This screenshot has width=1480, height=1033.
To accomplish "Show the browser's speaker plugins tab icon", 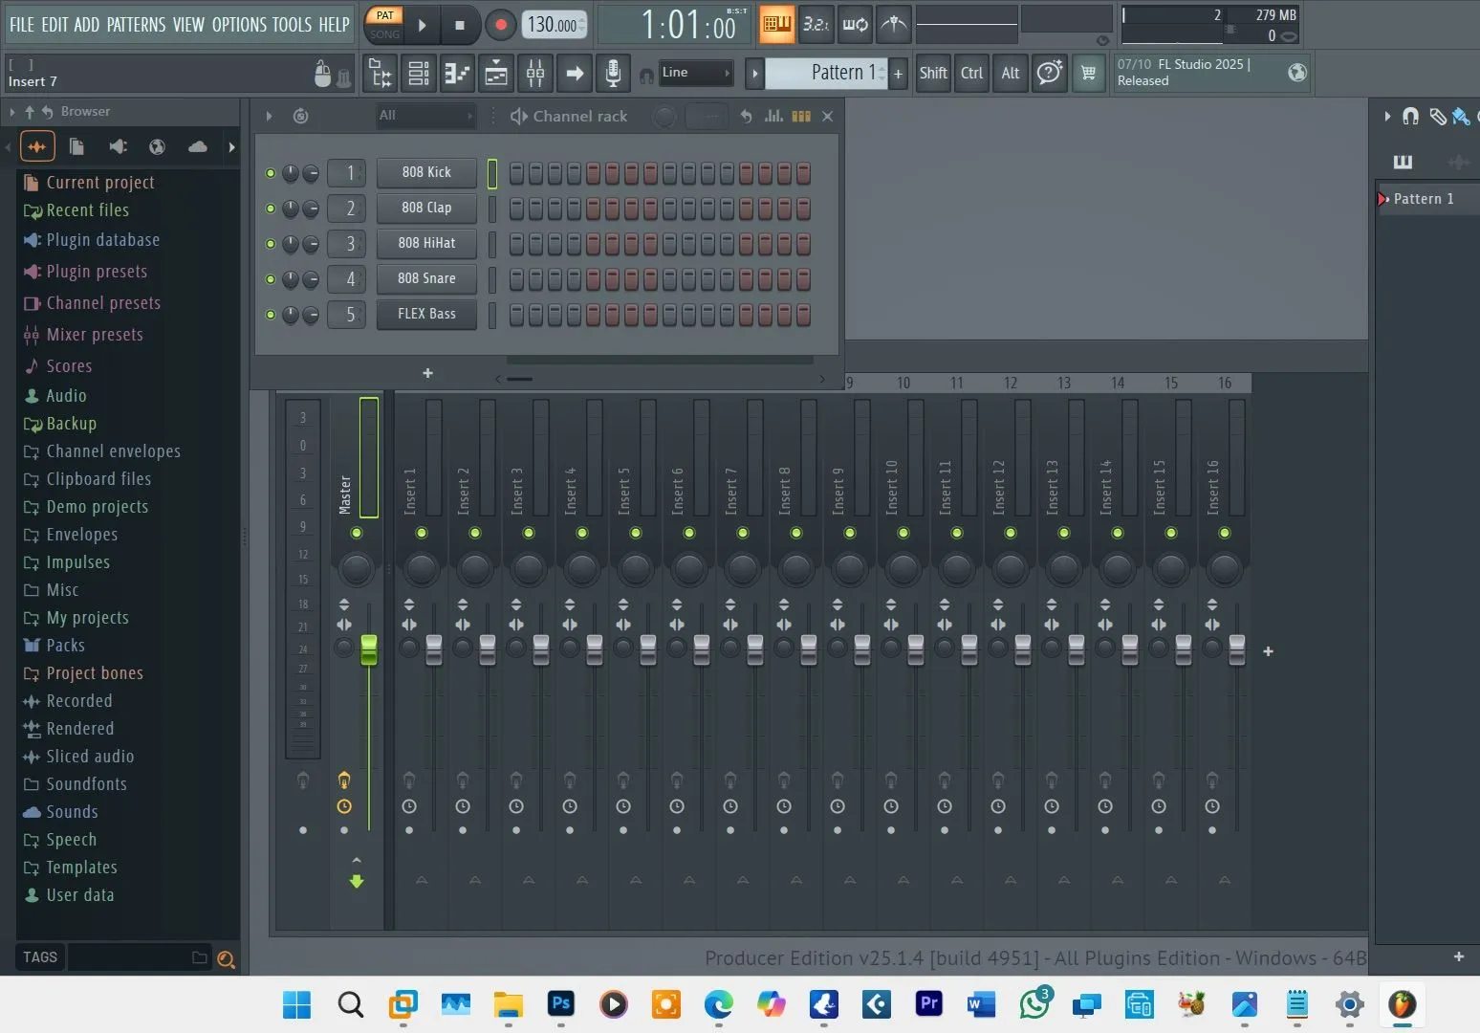I will pyautogui.click(x=118, y=146).
